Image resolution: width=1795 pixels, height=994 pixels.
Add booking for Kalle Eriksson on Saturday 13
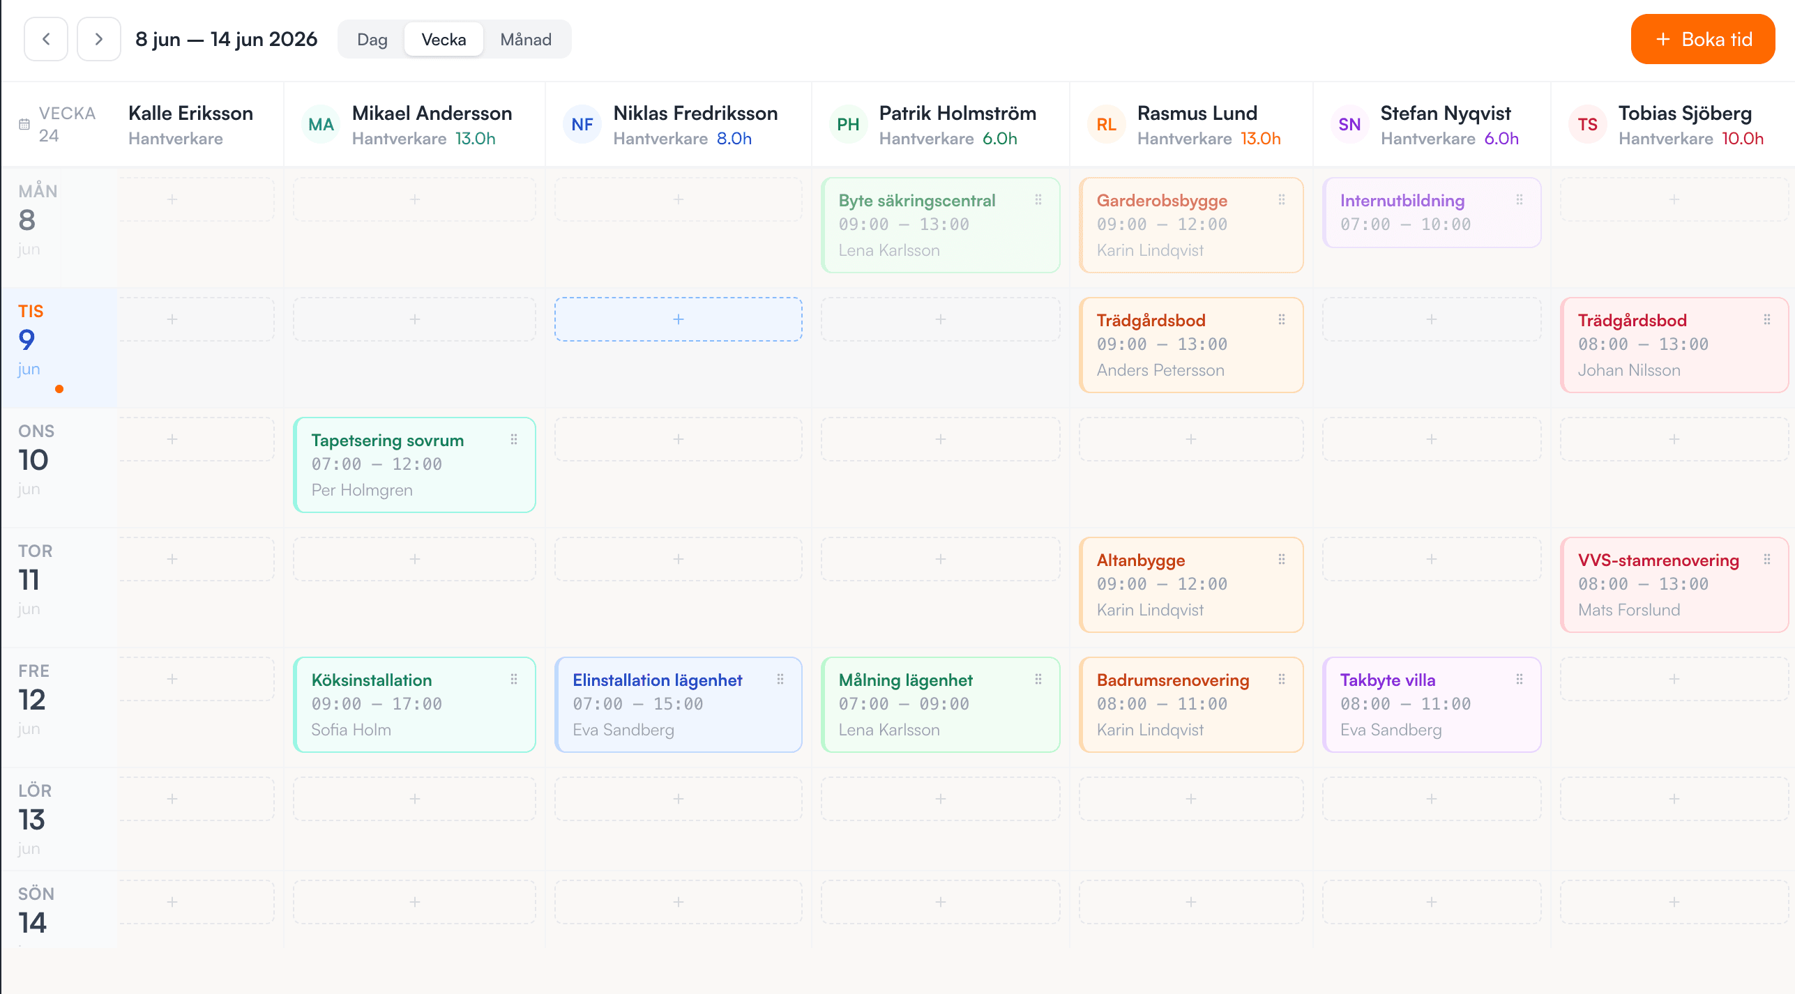(197, 799)
